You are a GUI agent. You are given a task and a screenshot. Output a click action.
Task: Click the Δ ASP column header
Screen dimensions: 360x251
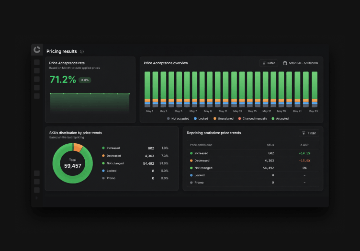pyautogui.click(x=304, y=145)
